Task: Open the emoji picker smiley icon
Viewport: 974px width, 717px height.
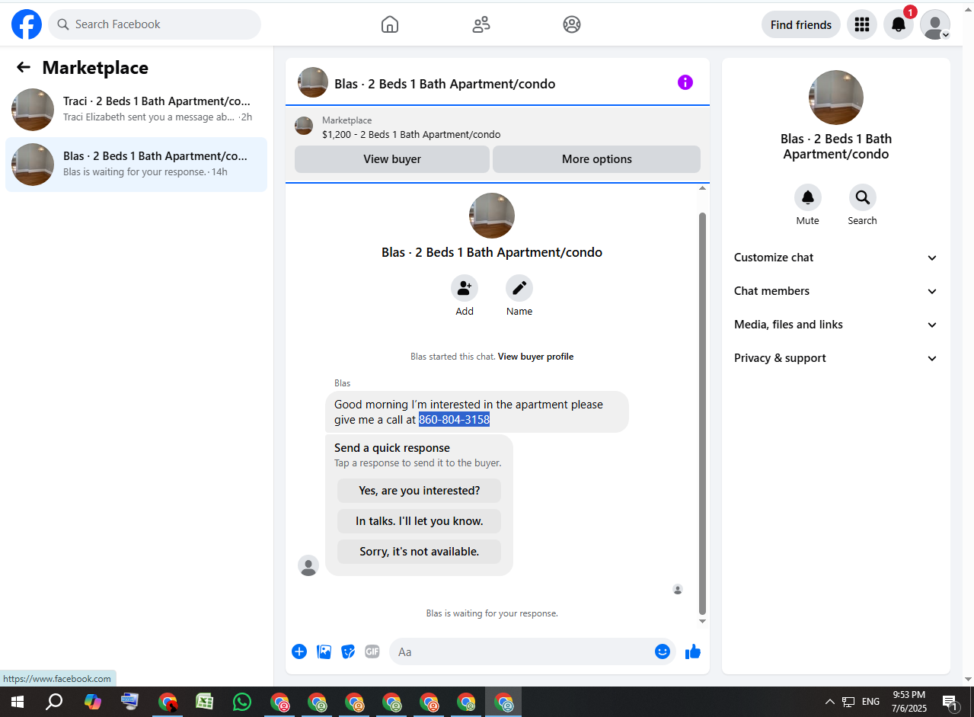Action: click(663, 651)
